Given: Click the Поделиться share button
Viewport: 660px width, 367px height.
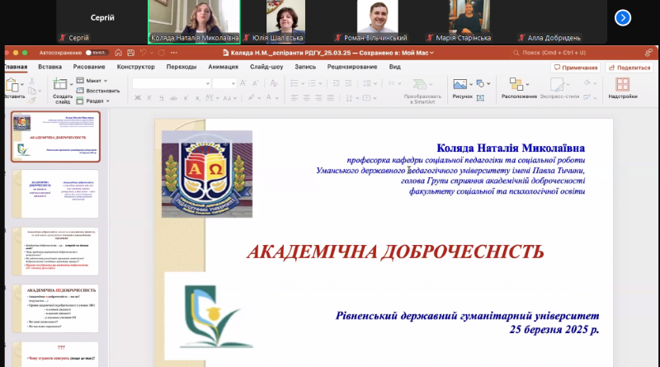Looking at the screenshot, I should [x=629, y=68].
